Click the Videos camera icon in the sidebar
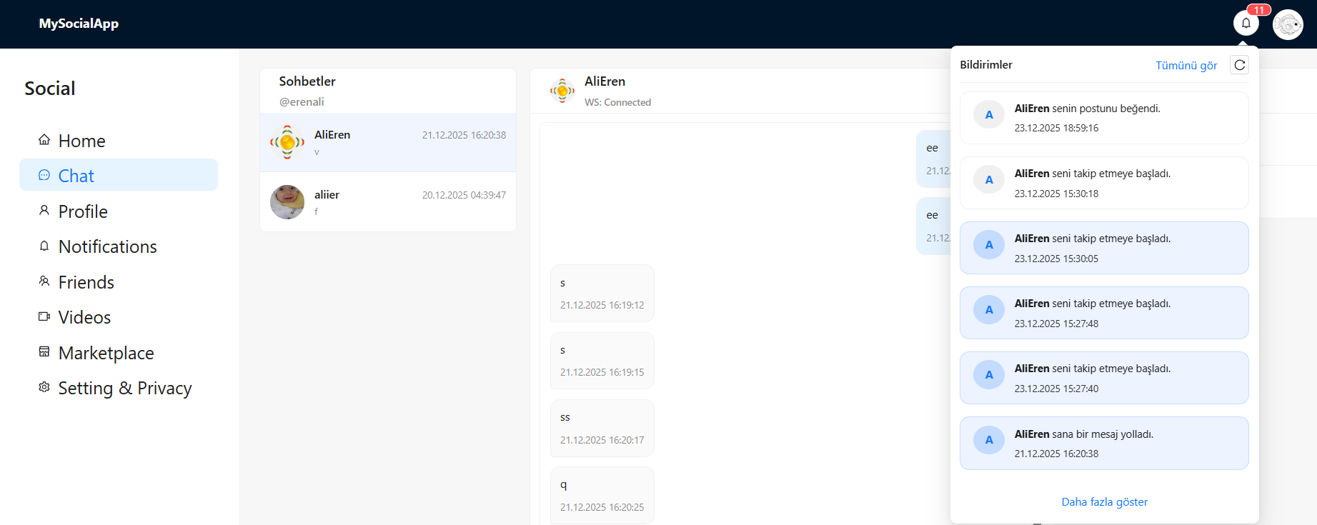Viewport: 1317px width, 525px height. click(x=44, y=316)
